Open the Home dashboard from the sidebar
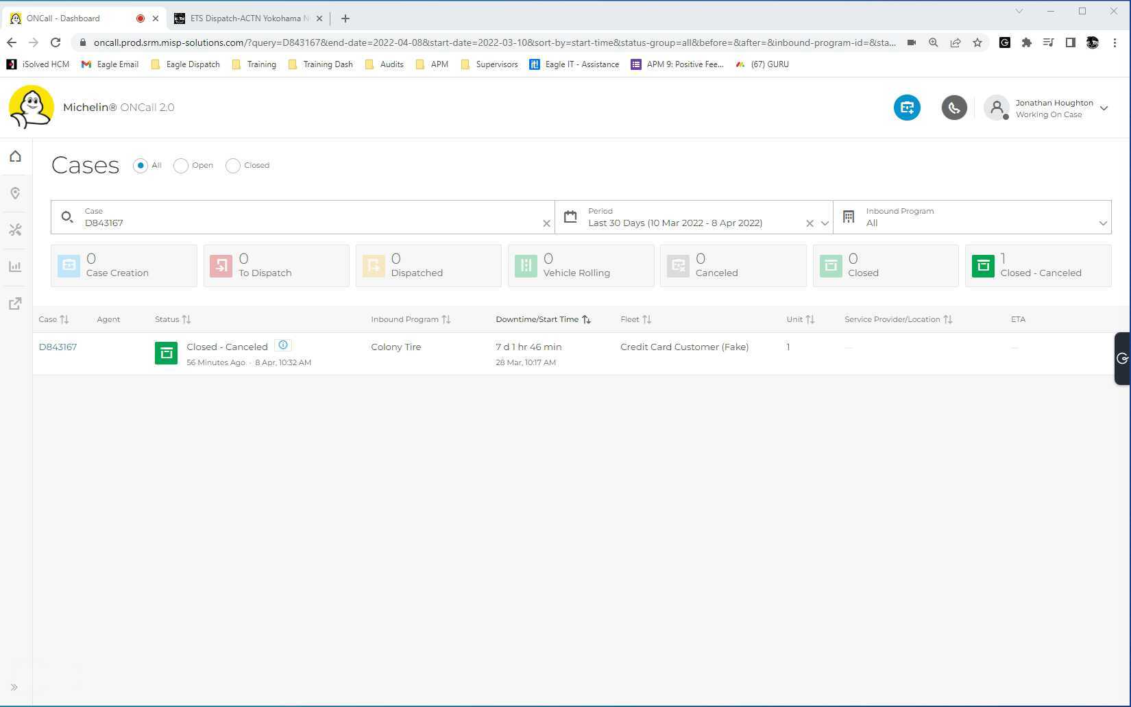The image size is (1131, 707). (x=14, y=156)
